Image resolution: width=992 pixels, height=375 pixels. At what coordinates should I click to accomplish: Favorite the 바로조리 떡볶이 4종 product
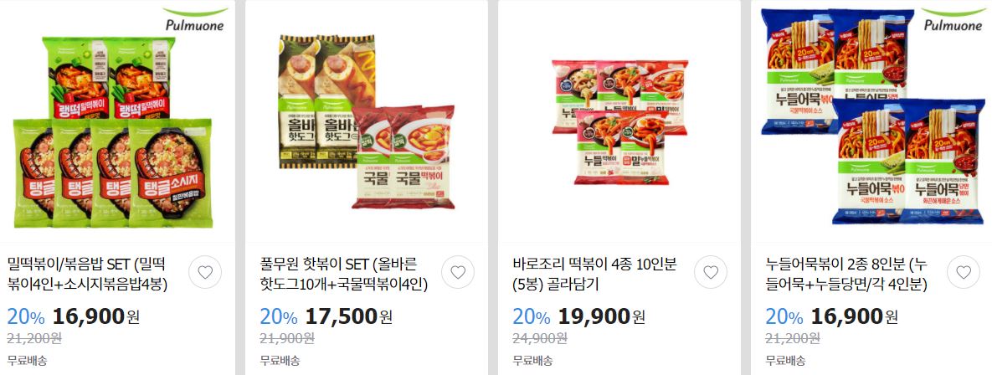tap(711, 273)
